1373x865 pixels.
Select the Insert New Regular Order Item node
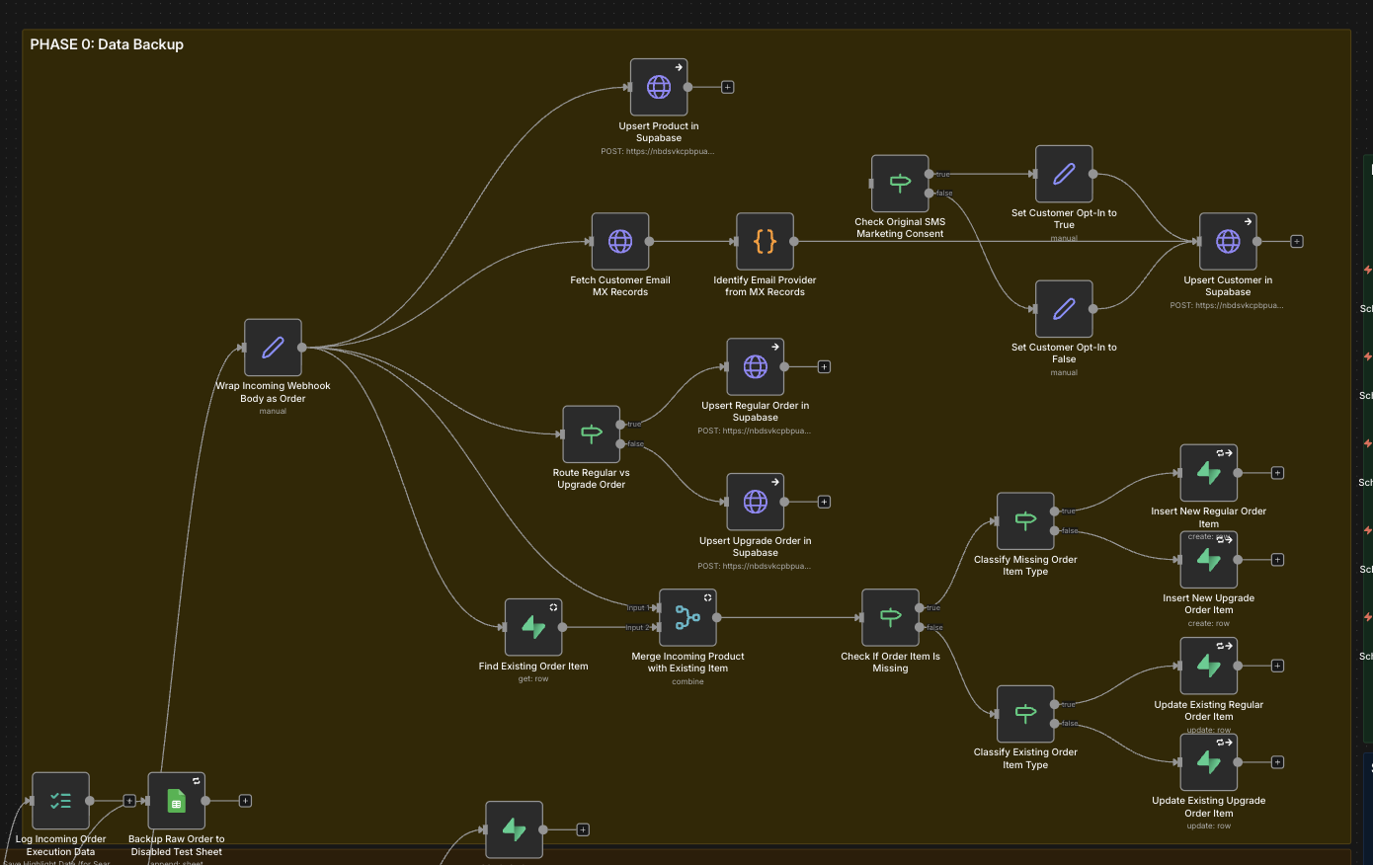(1209, 473)
